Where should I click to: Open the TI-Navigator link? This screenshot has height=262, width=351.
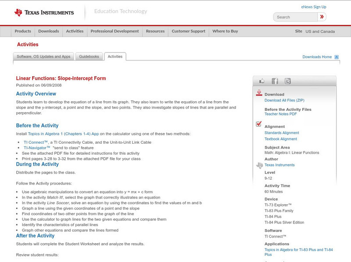(37, 148)
